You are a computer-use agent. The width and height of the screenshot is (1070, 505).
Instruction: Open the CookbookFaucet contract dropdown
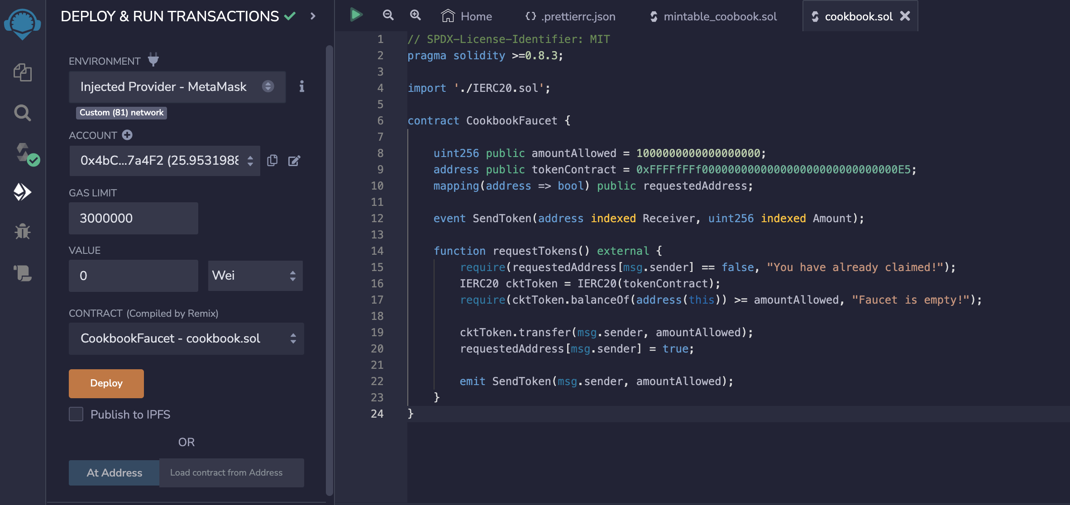tap(186, 338)
